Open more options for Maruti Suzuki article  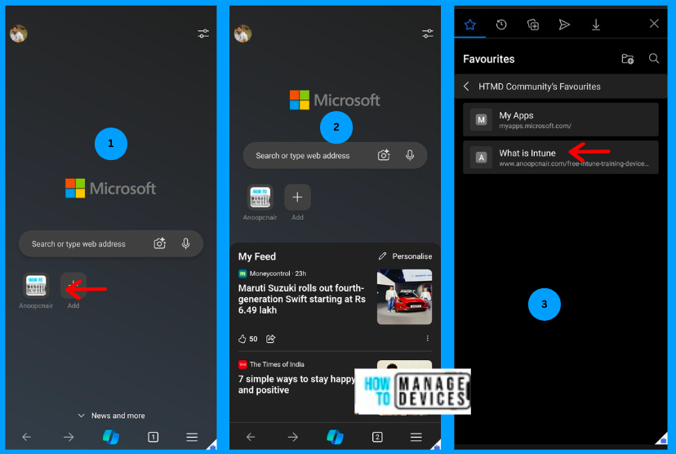(427, 338)
